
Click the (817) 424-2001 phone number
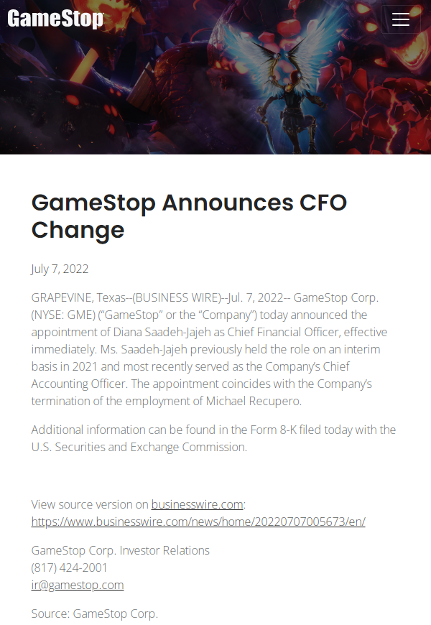coord(70,568)
